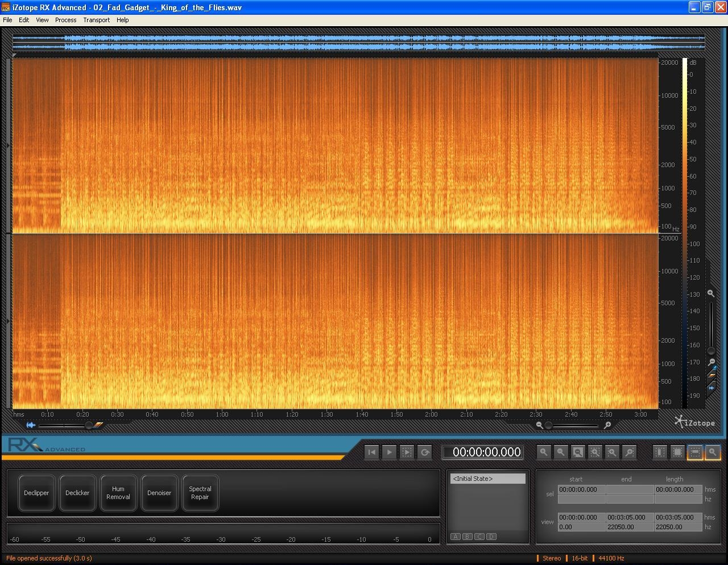Click the zoom out magnifier in toolbar
Screen dimensions: 728x565
pyautogui.click(x=561, y=452)
